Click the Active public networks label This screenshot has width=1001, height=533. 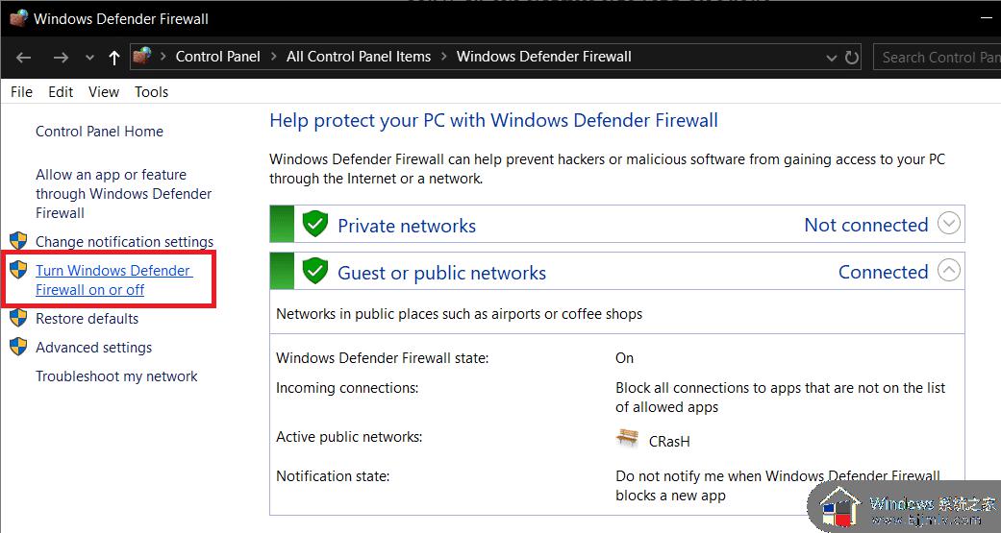tap(349, 437)
